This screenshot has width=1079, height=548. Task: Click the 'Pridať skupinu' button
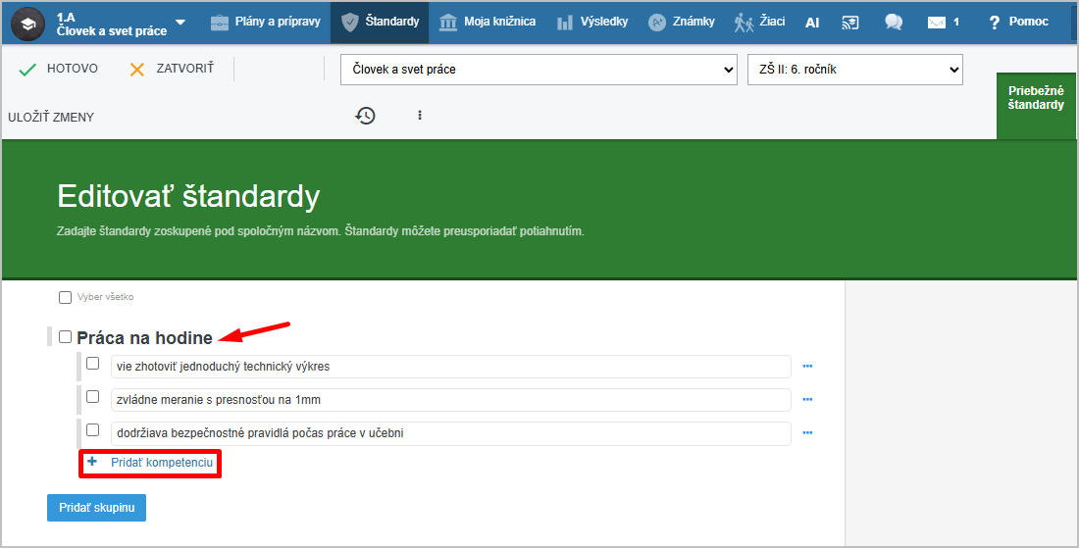tap(96, 508)
